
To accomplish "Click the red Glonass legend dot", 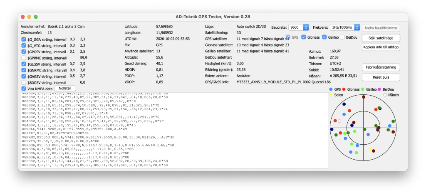I will [344, 89].
